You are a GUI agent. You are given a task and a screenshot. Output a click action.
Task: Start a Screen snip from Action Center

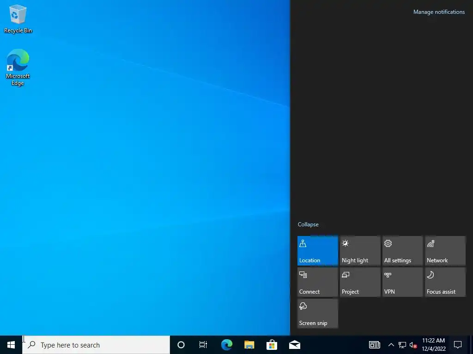[318, 313]
